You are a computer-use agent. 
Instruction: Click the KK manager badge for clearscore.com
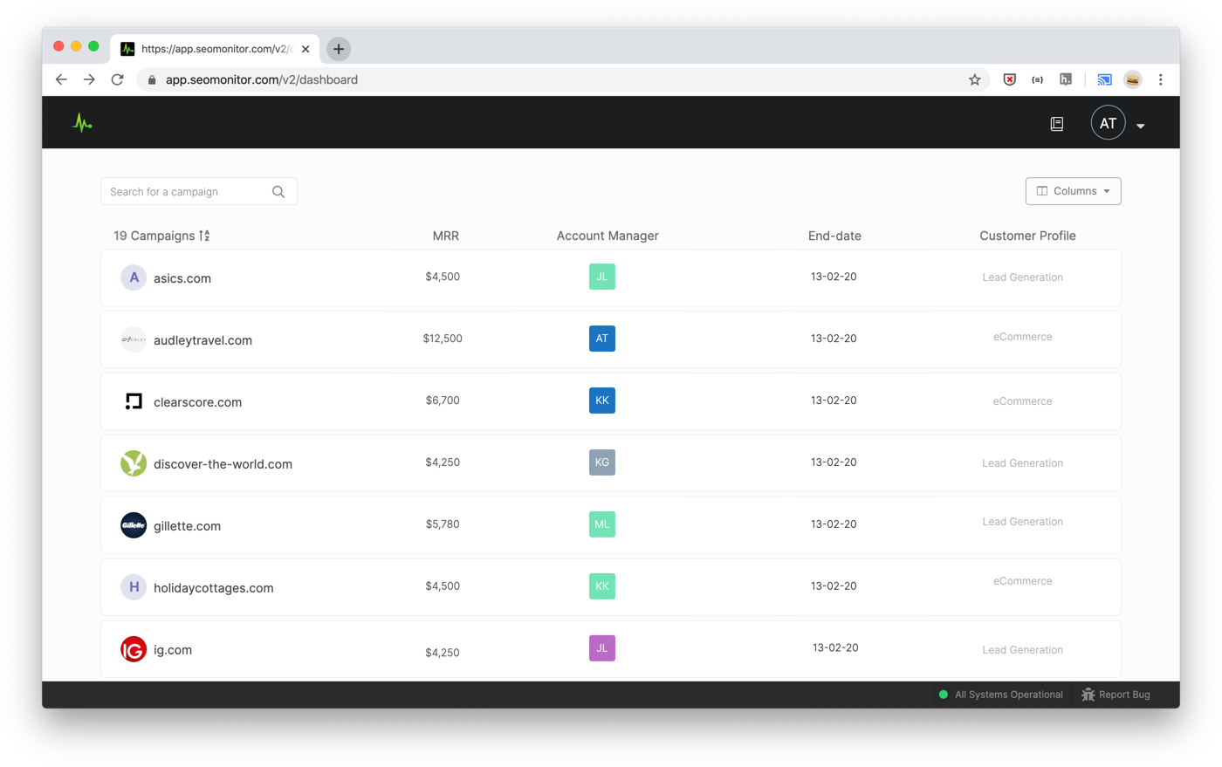(x=602, y=401)
